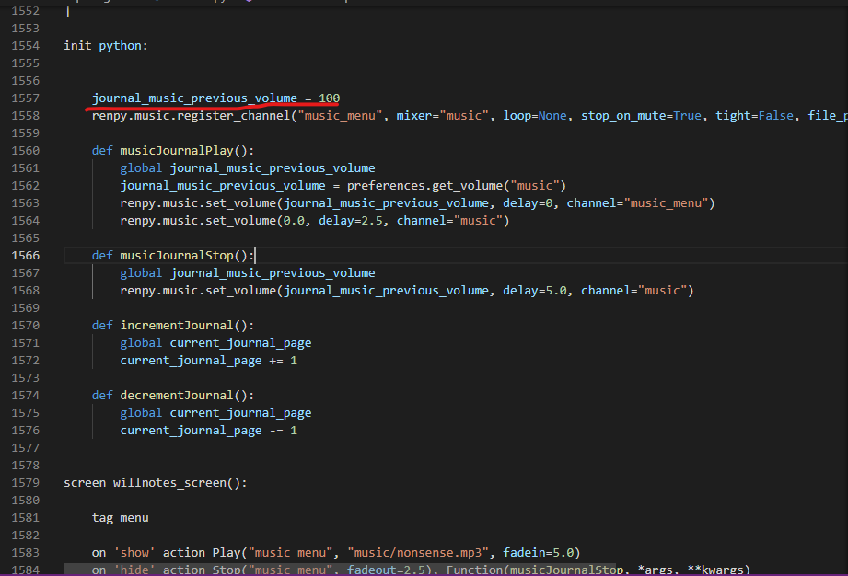
Task: Click delay=5.0 in musicJournalStop body
Action: coord(535,290)
